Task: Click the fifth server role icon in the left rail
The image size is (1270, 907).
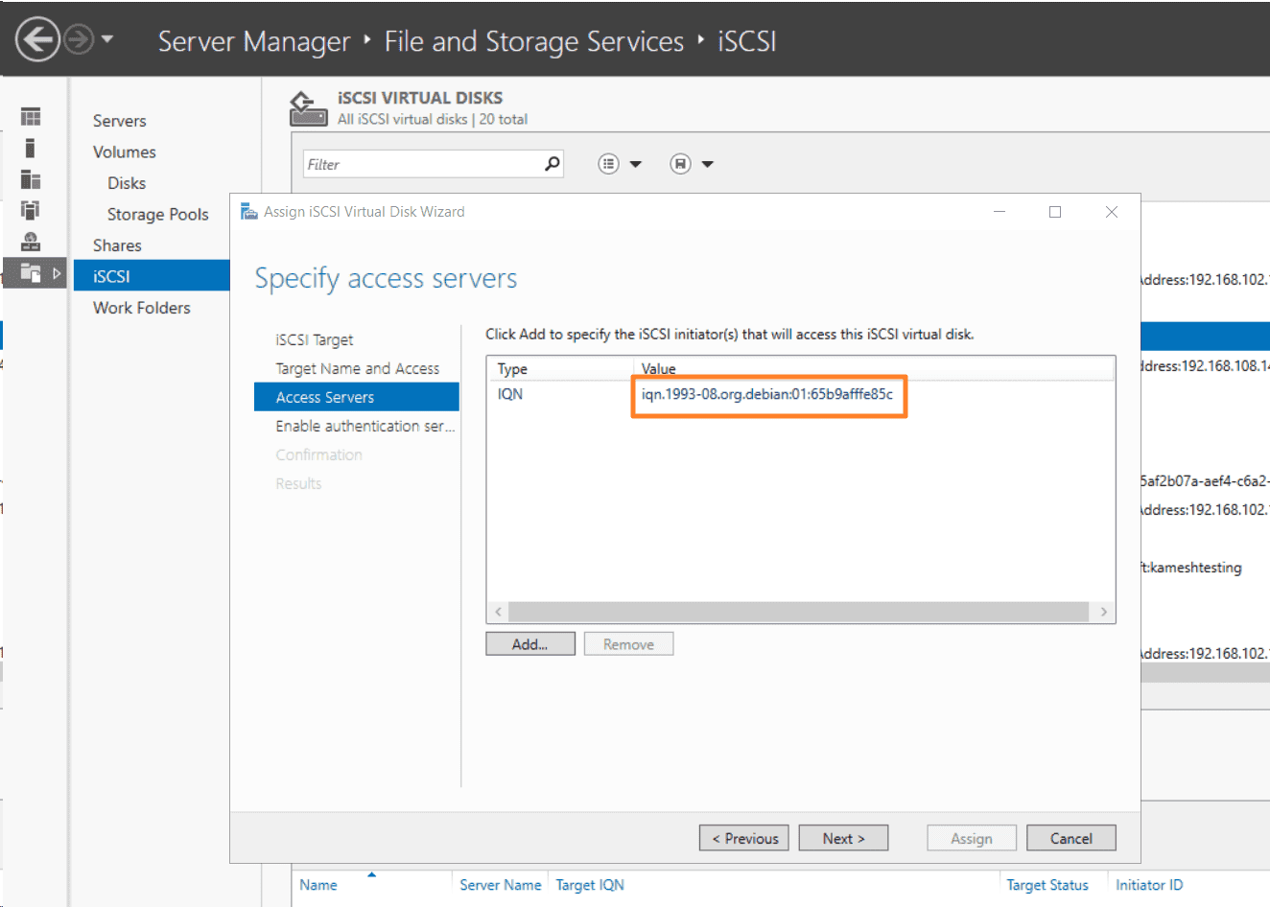Action: point(31,242)
